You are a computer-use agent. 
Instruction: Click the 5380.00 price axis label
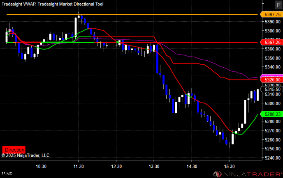(x=273, y=31)
